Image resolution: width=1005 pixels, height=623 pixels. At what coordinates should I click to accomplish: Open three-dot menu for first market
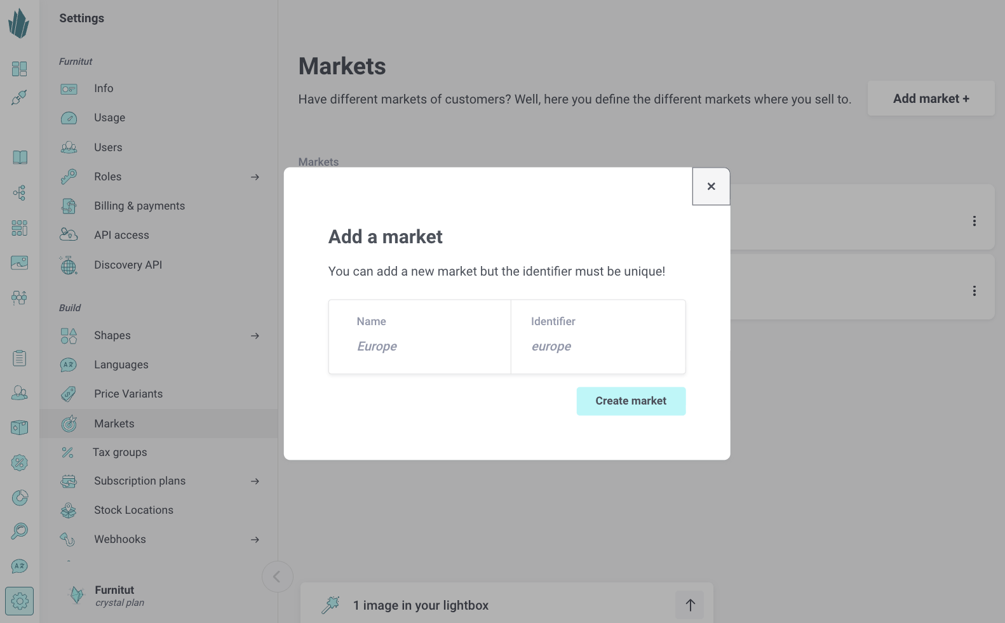(974, 221)
